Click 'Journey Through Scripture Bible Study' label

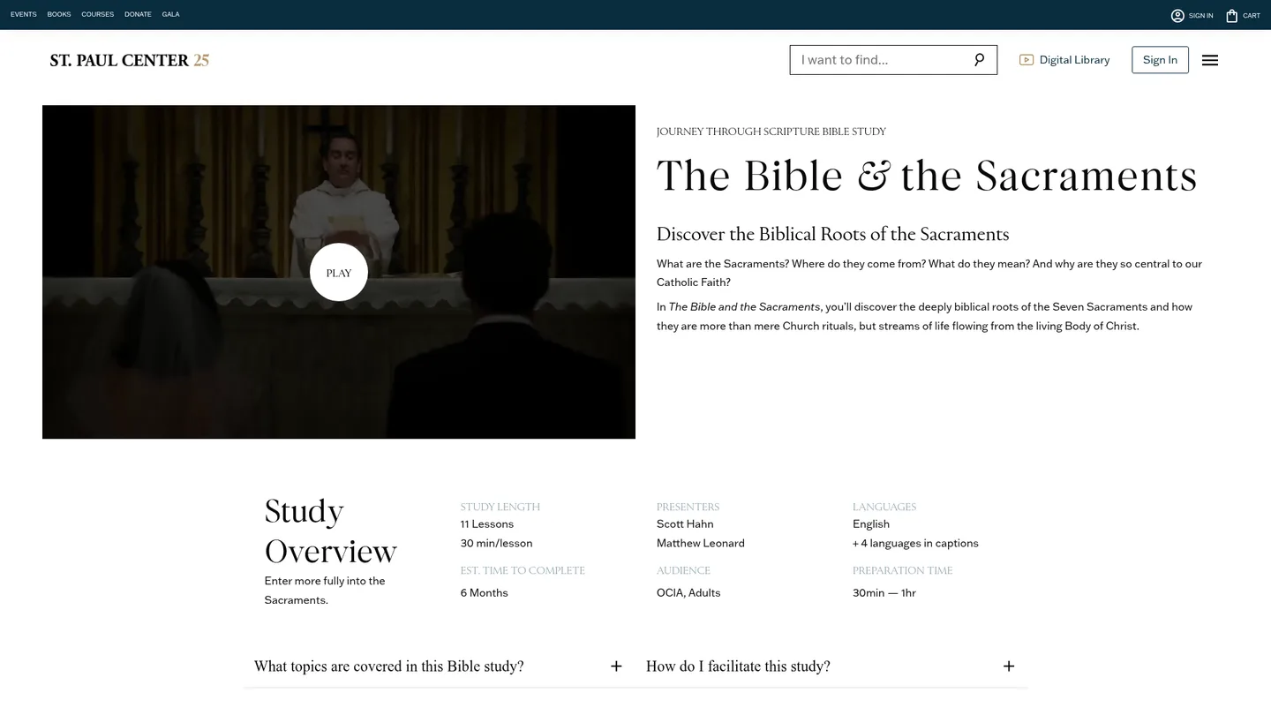point(771,132)
